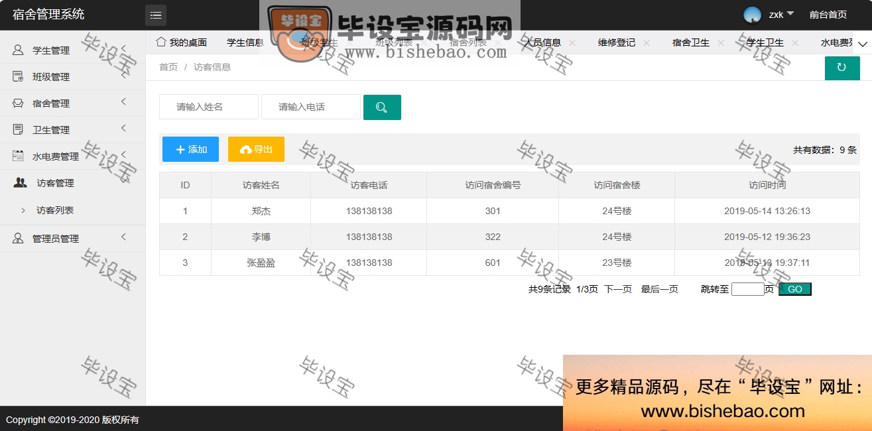
Task: Click the 宿舍管理 sofa icon
Action: pos(18,103)
